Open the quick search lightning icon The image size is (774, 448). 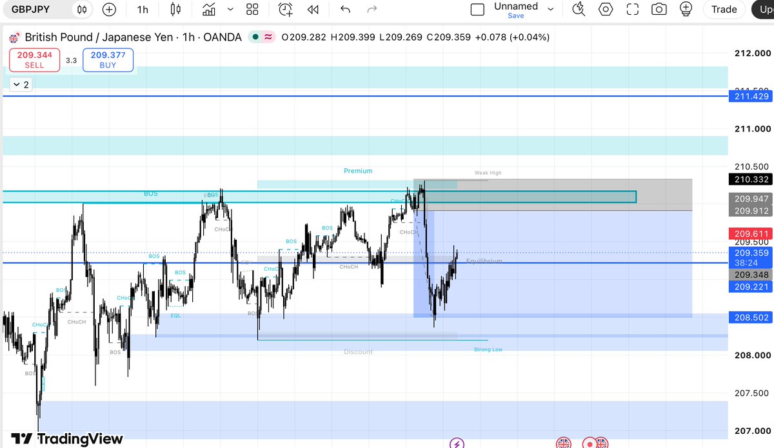pyautogui.click(x=579, y=9)
